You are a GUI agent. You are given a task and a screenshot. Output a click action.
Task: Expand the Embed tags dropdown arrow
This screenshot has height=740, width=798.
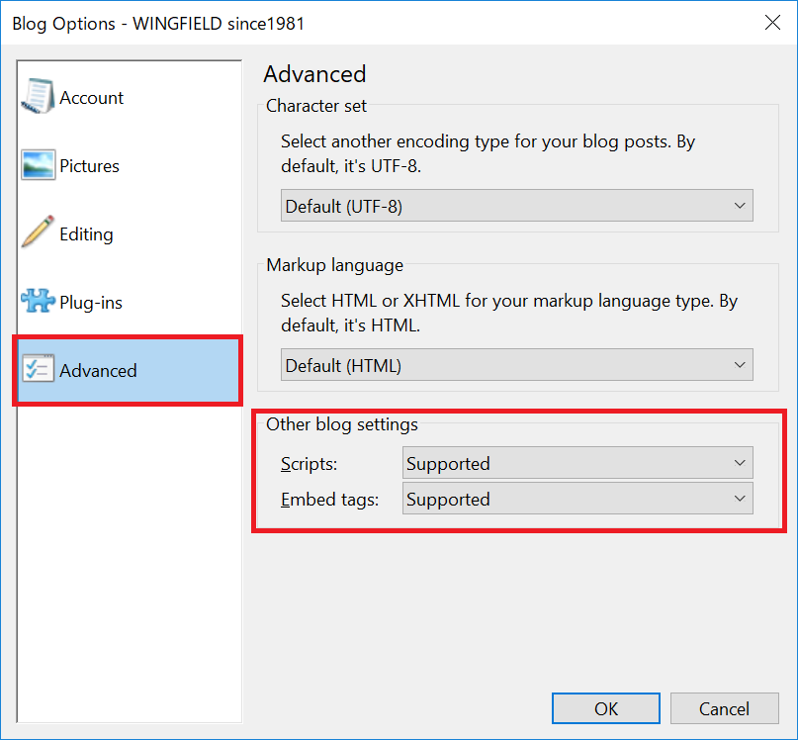tap(740, 499)
